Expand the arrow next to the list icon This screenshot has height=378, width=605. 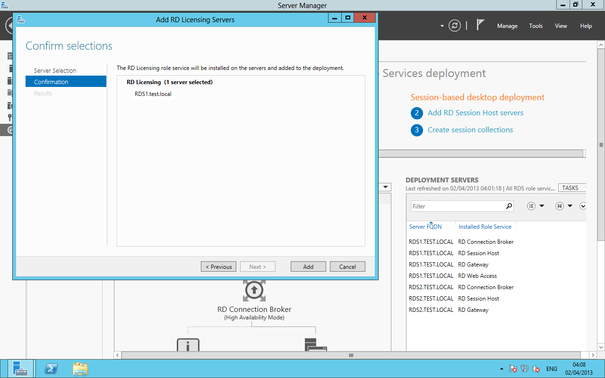[x=542, y=206]
